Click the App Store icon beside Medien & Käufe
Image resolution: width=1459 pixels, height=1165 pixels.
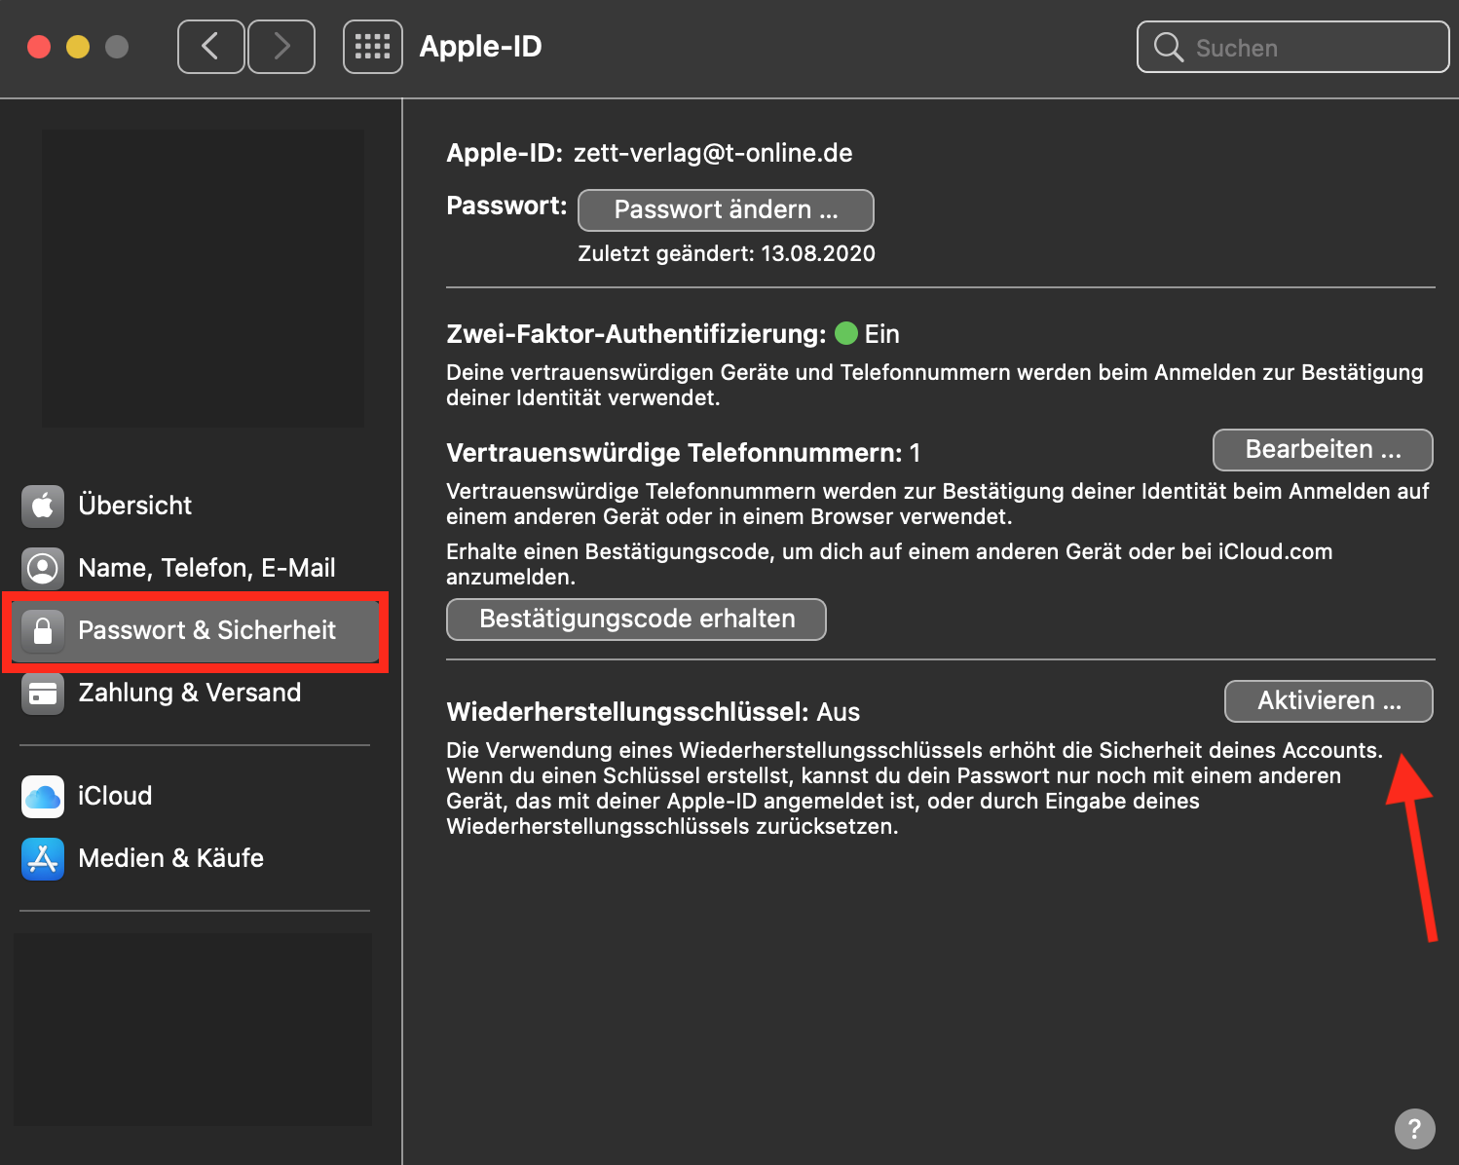[x=43, y=858]
